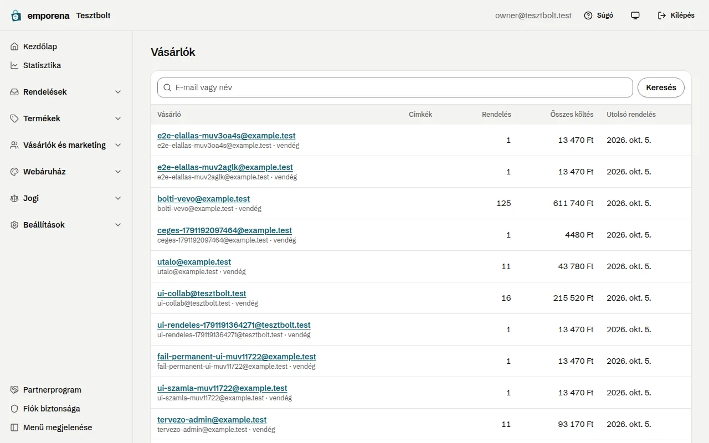Screen dimensions: 709x443
Task: Click the Vásárlók és marketing people icon
Action: click(14, 145)
